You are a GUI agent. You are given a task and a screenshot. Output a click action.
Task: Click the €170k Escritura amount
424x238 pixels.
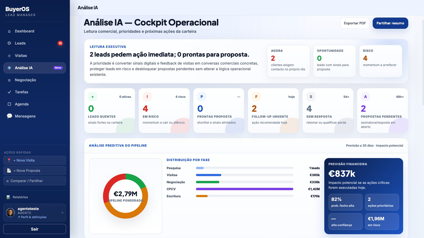pyautogui.click(x=315, y=196)
